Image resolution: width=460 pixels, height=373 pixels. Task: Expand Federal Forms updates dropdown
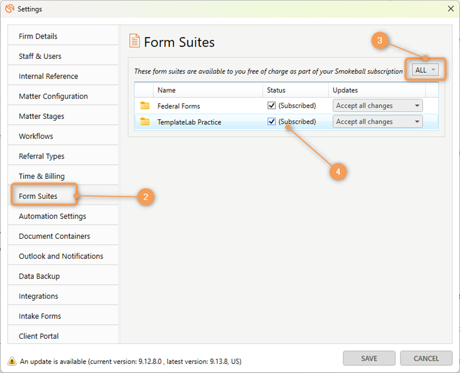tap(377, 106)
